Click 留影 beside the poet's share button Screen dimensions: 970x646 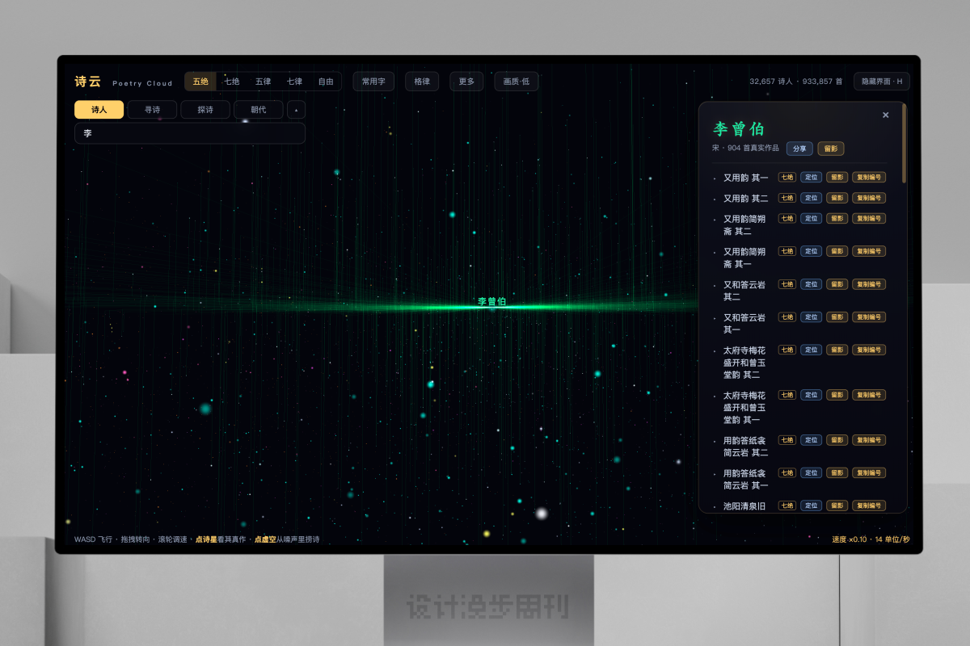pos(830,149)
